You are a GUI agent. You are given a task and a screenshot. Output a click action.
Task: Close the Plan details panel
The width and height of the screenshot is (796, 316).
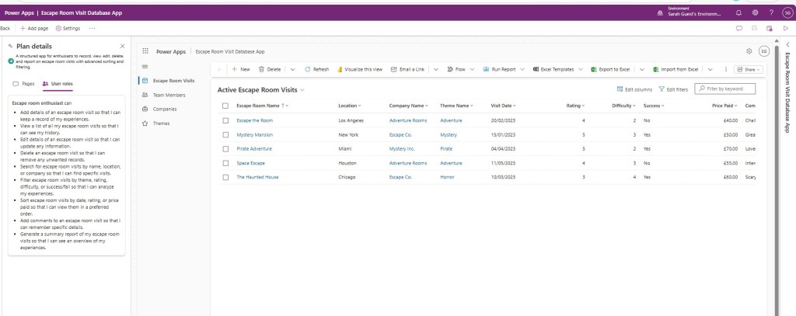coord(122,47)
